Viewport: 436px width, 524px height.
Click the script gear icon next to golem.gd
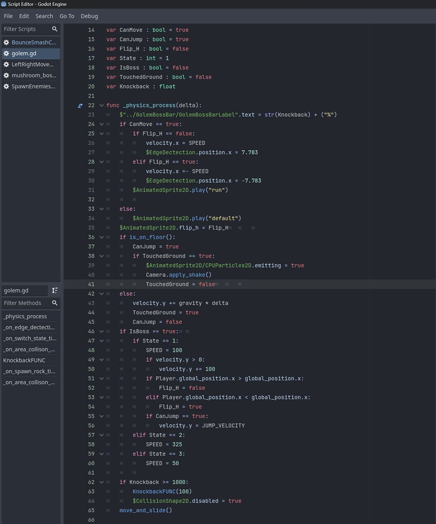[x=6, y=53]
